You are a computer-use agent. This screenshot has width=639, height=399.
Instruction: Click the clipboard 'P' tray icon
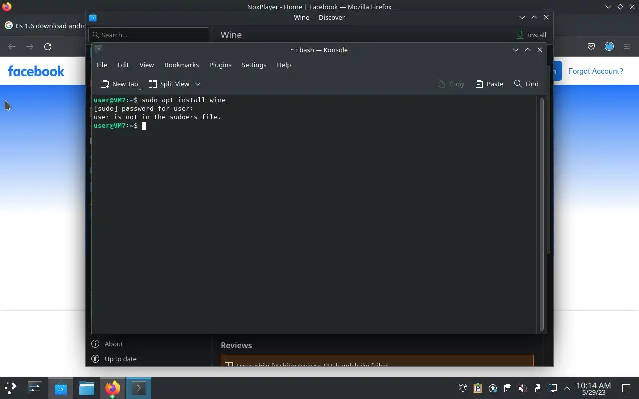click(x=478, y=388)
